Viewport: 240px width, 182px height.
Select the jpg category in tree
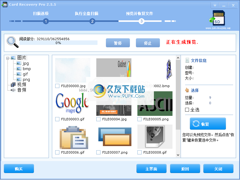[25, 63]
